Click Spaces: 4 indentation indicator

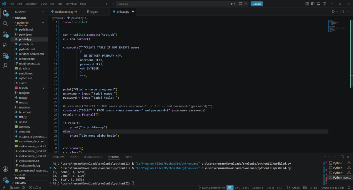[258, 188]
